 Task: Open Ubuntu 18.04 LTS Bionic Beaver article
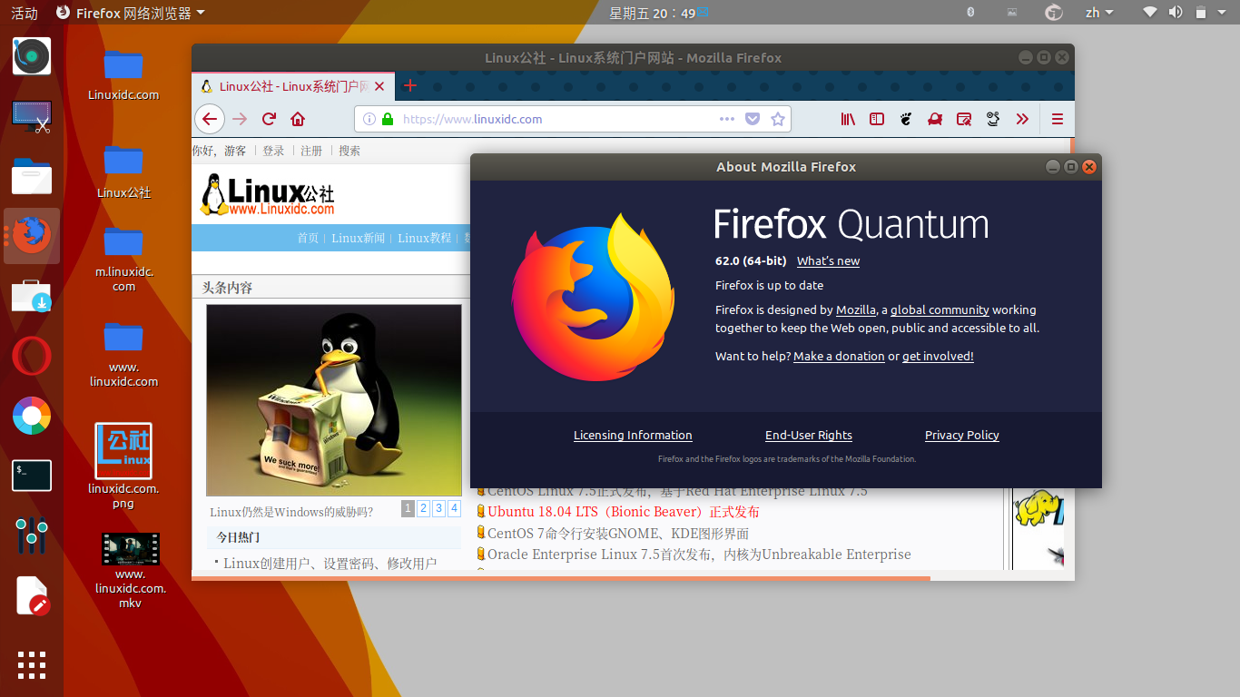(624, 512)
